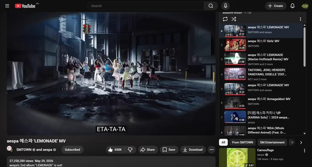Open the hamburger guide menu
Viewport: 312px width, 167px height.
click(7, 6)
